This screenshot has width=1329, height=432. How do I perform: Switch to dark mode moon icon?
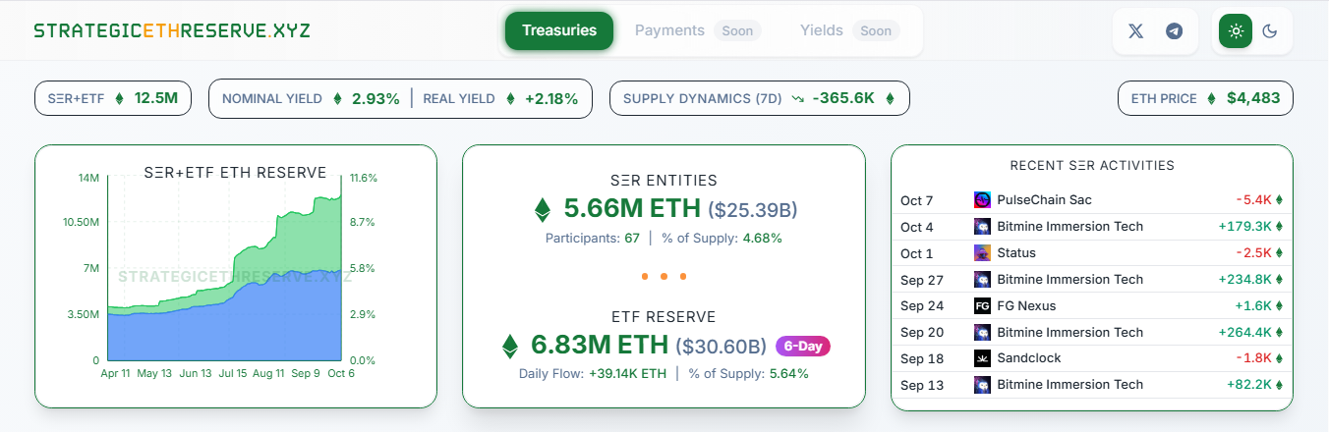1270,30
